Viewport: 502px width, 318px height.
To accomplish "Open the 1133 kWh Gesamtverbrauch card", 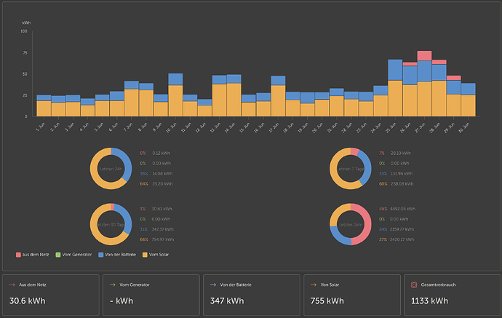I will (453, 295).
